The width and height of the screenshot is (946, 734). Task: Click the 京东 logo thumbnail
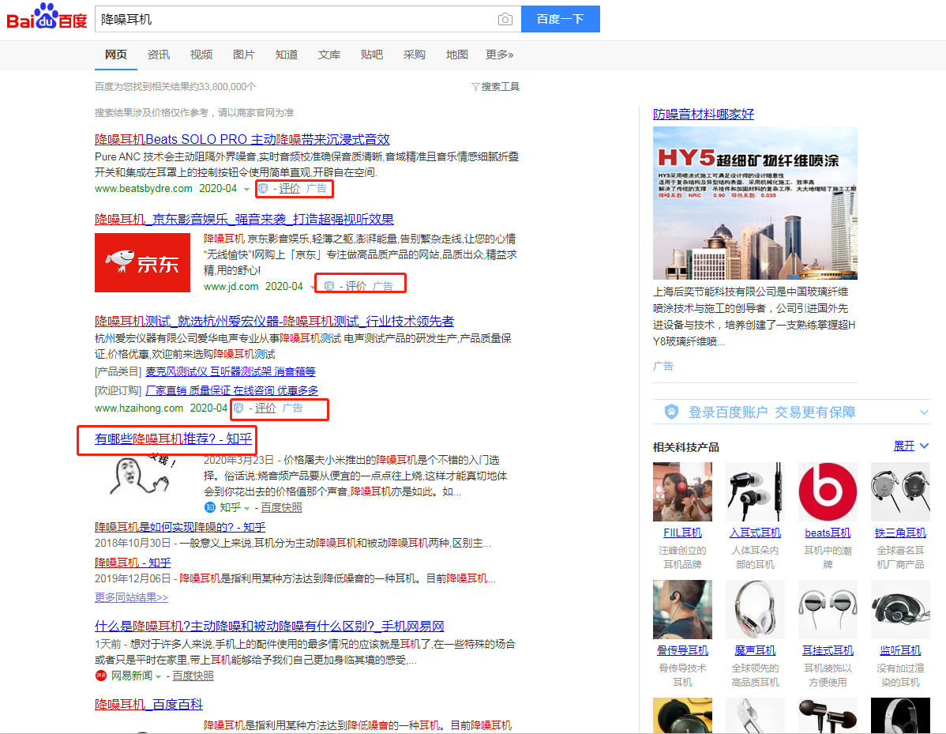tap(142, 262)
